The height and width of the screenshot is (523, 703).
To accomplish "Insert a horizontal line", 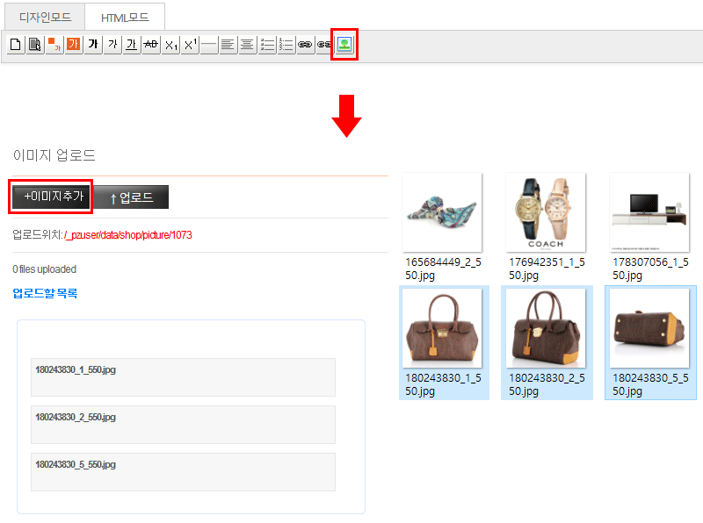I will (209, 45).
